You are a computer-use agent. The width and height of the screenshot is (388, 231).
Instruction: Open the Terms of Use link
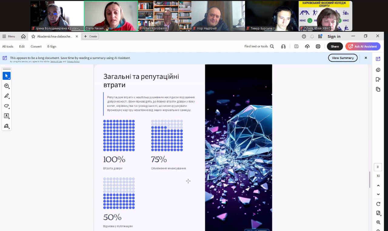pos(56,61)
